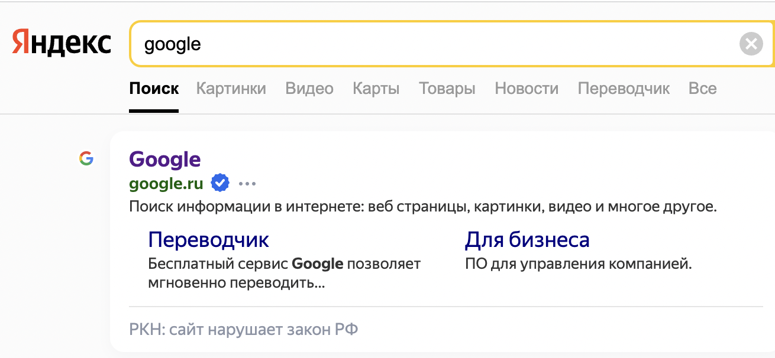The width and height of the screenshot is (775, 358).
Task: Click the Google result description snippet
Action: [422, 207]
